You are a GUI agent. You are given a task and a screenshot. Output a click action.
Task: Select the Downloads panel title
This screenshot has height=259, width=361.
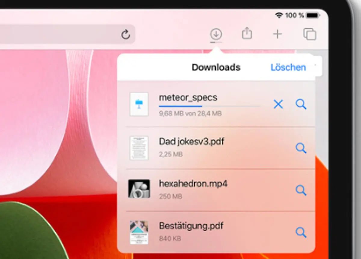point(216,67)
